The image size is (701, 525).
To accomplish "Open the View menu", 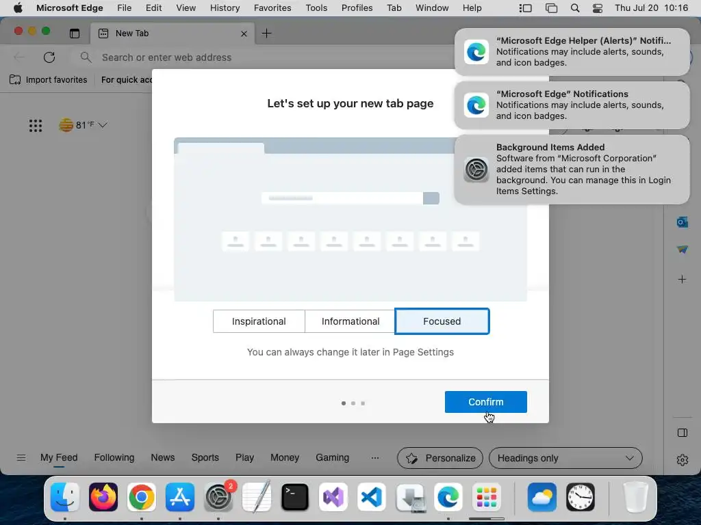I will (186, 8).
